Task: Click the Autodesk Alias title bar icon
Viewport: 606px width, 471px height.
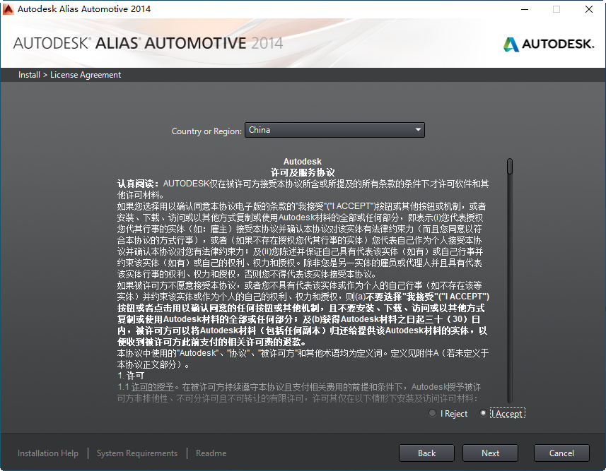Action: 8,9
